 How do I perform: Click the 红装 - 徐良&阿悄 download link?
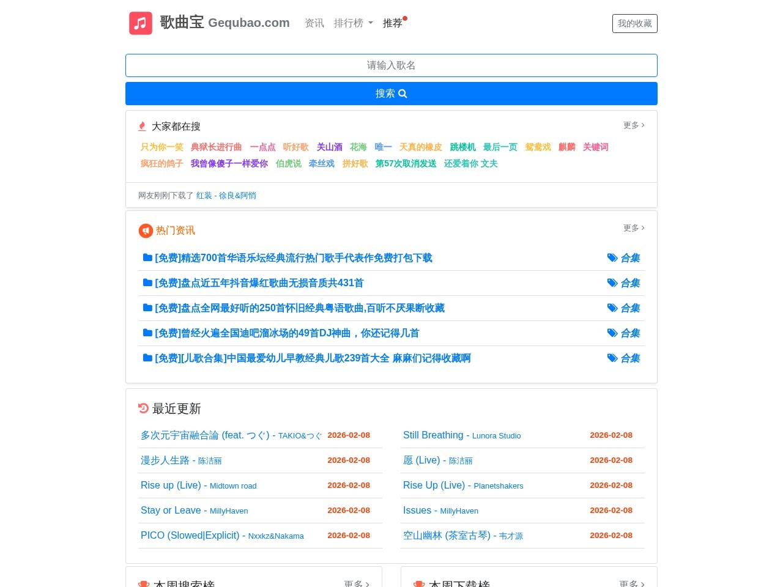(x=226, y=195)
